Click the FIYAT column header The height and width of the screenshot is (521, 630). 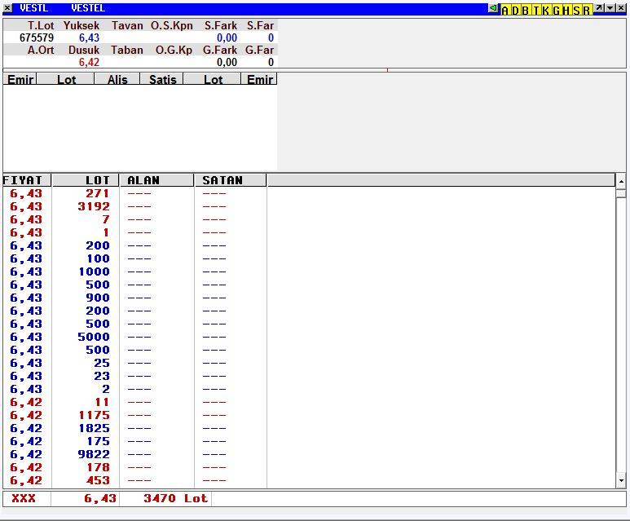(26, 180)
